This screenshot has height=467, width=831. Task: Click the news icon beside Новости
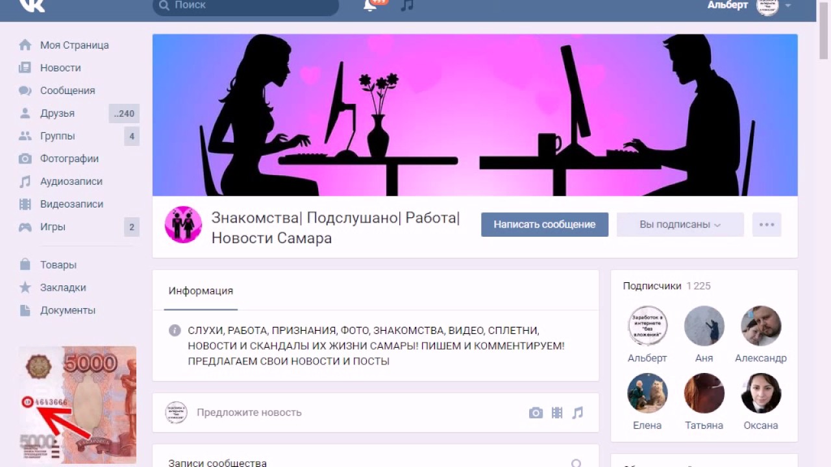pos(25,68)
